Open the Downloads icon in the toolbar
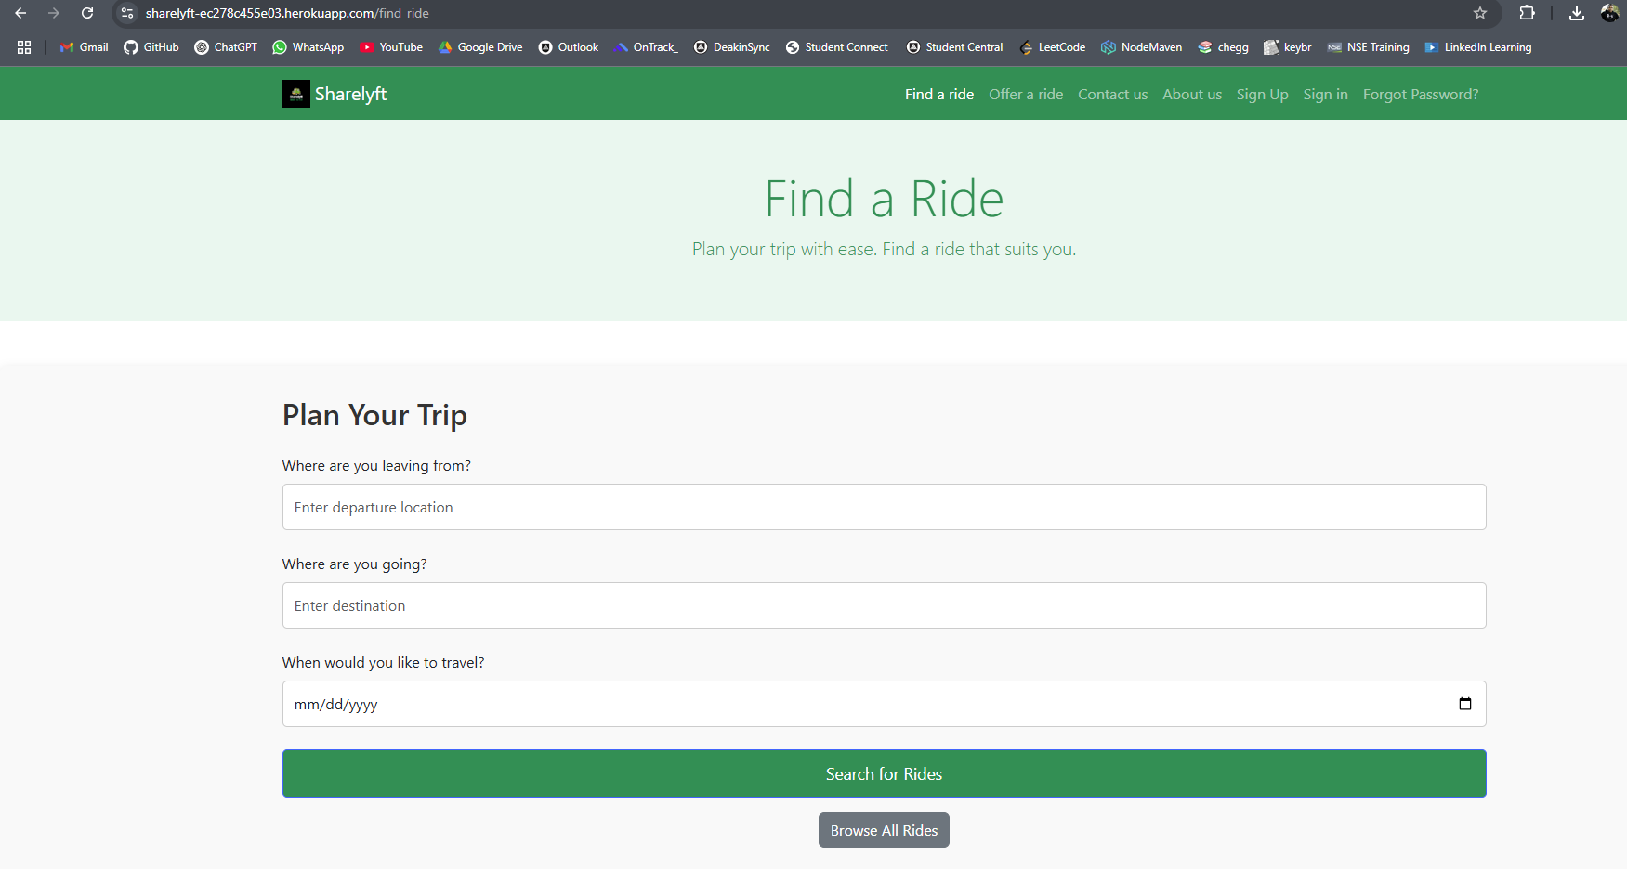 coord(1575,13)
